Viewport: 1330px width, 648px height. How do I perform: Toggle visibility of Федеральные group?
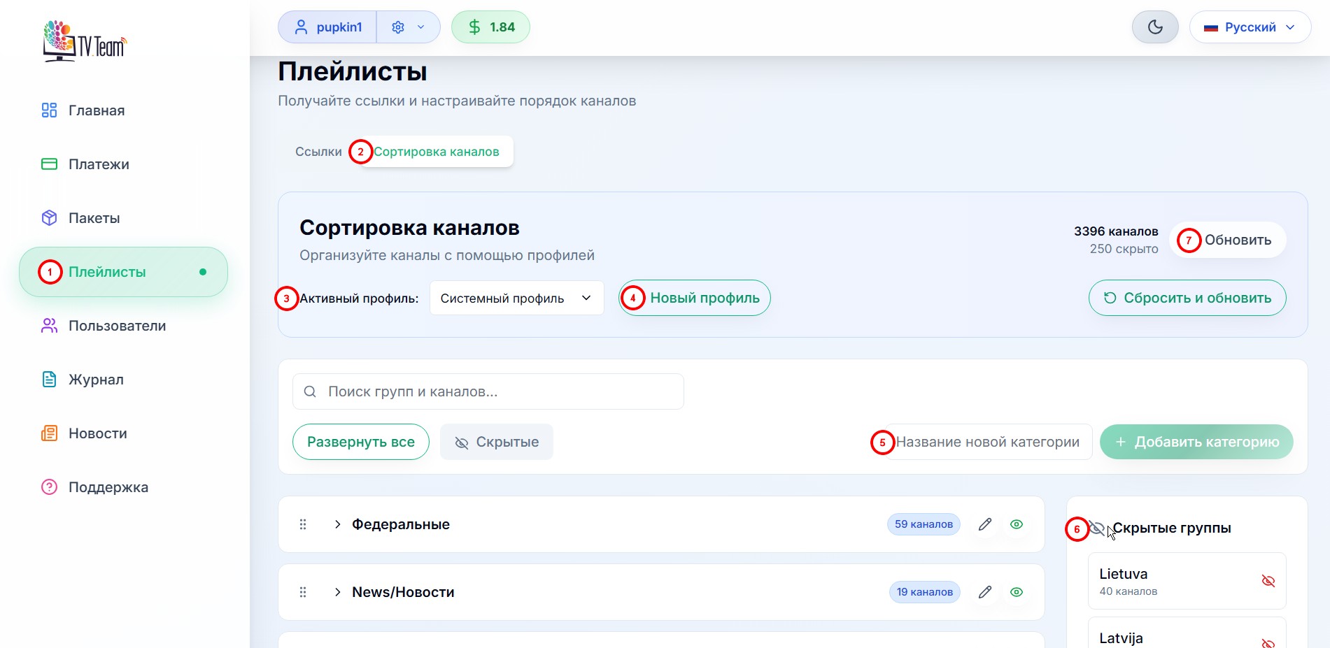point(1016,524)
